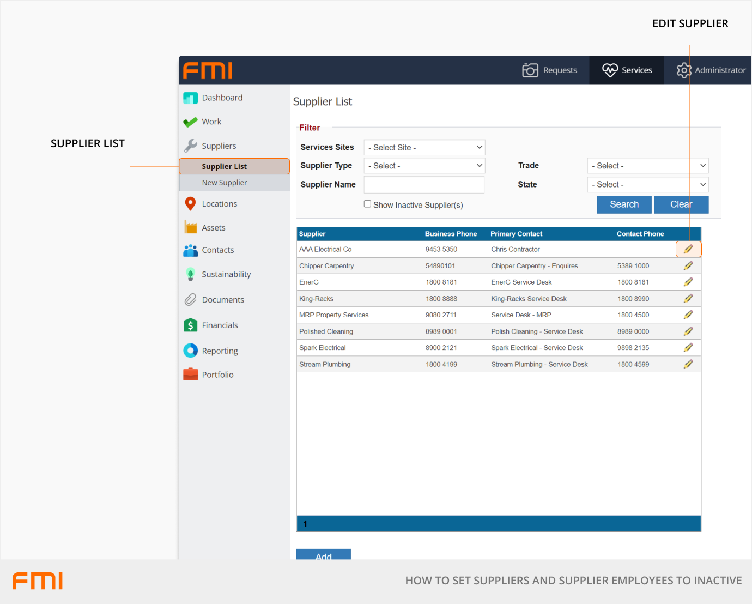Switch to the Services tab
This screenshot has height=604, width=752.
tap(627, 70)
